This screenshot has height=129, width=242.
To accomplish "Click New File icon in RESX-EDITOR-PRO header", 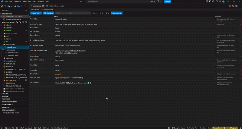I will click(17, 22).
